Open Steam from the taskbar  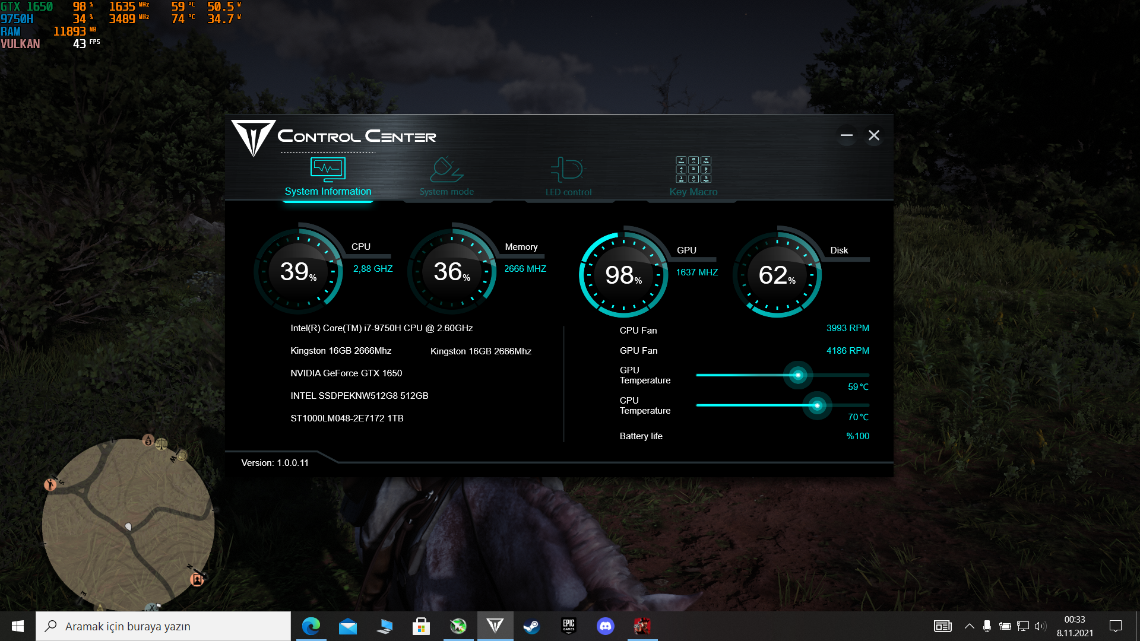coord(531,626)
